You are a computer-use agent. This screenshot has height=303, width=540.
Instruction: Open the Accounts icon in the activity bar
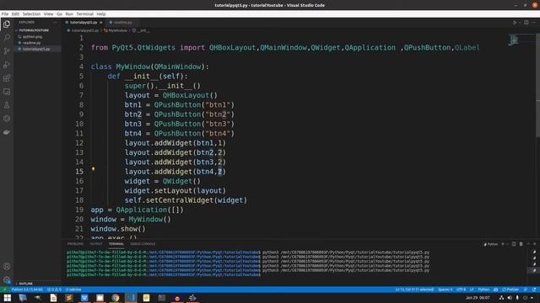7,266
